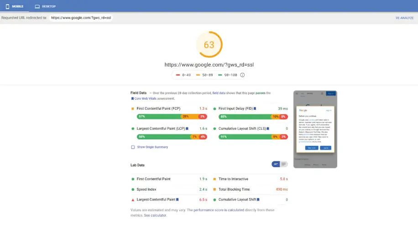
Task: Switch to the MOBILE tab
Action: click(x=15, y=6)
